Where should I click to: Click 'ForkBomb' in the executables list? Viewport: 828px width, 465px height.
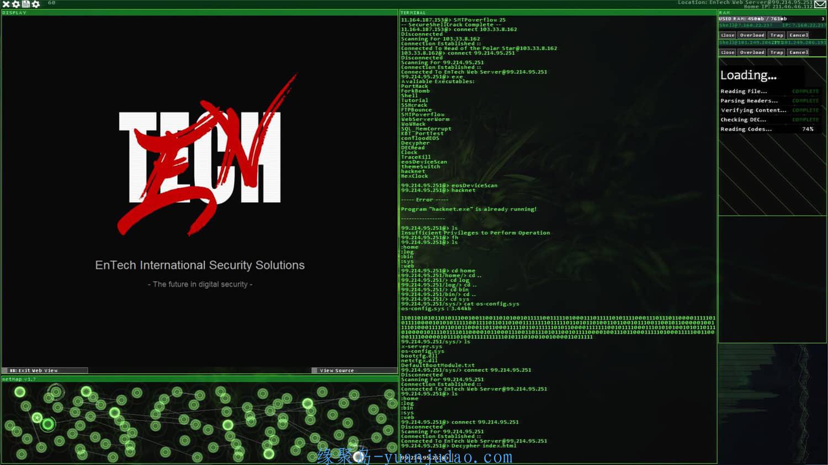[x=415, y=91]
